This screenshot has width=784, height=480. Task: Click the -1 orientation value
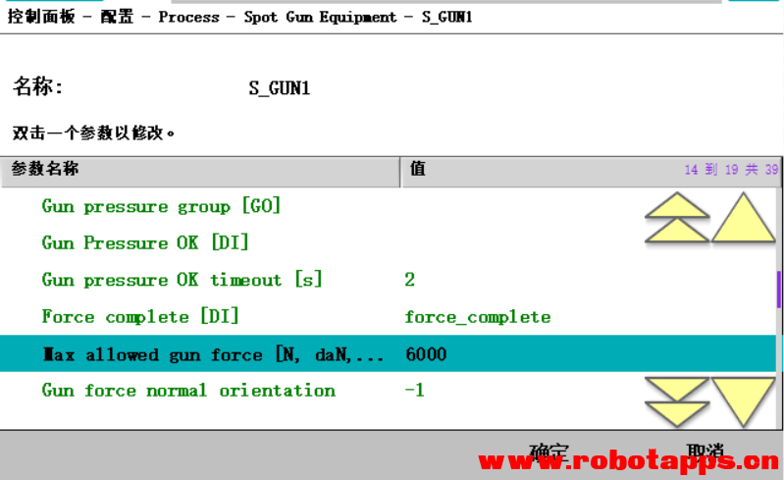414,391
